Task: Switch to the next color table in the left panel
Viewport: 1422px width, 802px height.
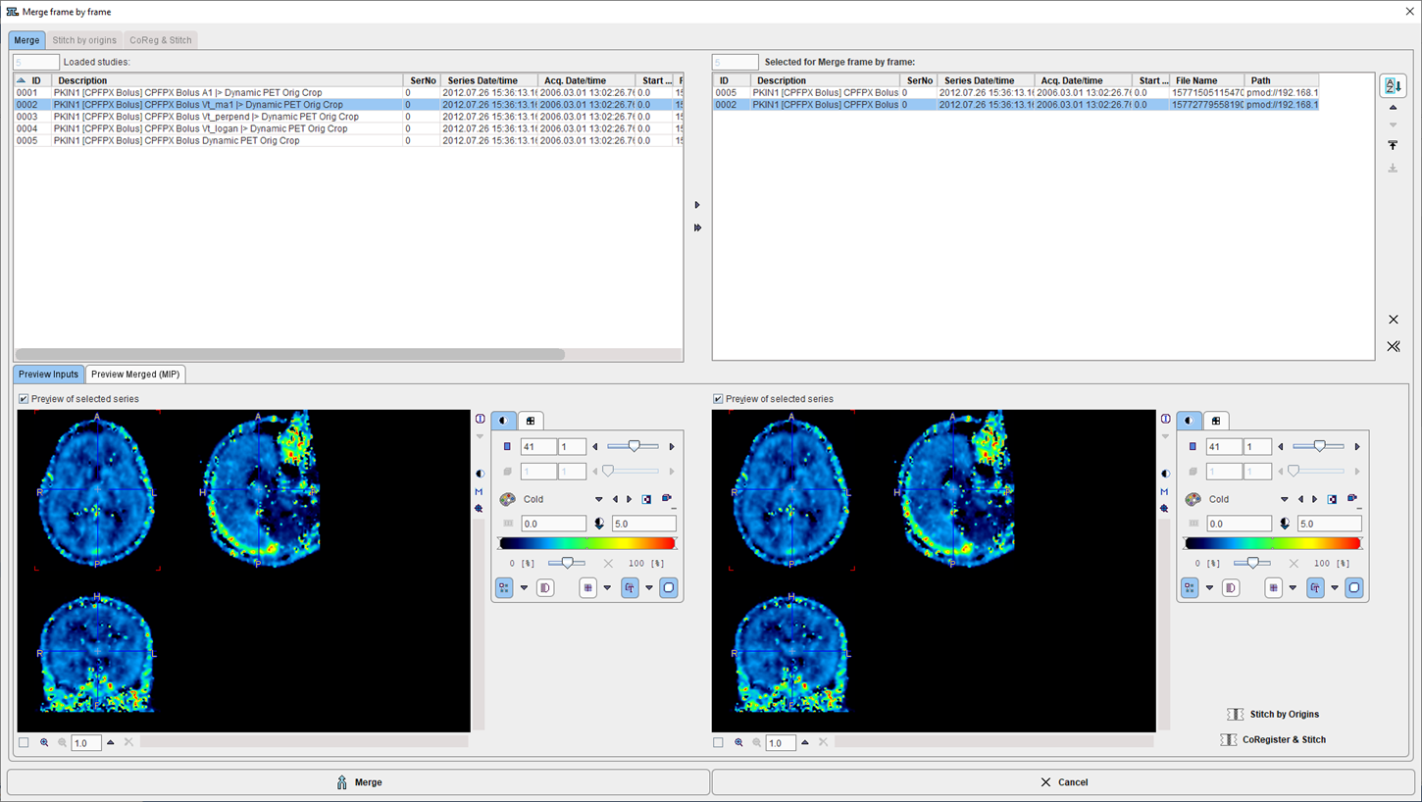Action: click(x=629, y=499)
